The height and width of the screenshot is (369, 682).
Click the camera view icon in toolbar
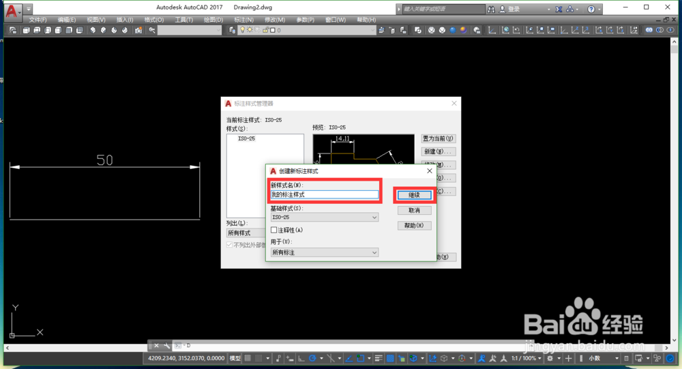138,30
